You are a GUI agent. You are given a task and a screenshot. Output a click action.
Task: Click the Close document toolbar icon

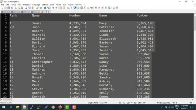point(15,8)
